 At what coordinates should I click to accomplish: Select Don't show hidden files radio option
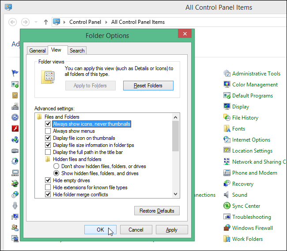pyautogui.click(x=57, y=166)
